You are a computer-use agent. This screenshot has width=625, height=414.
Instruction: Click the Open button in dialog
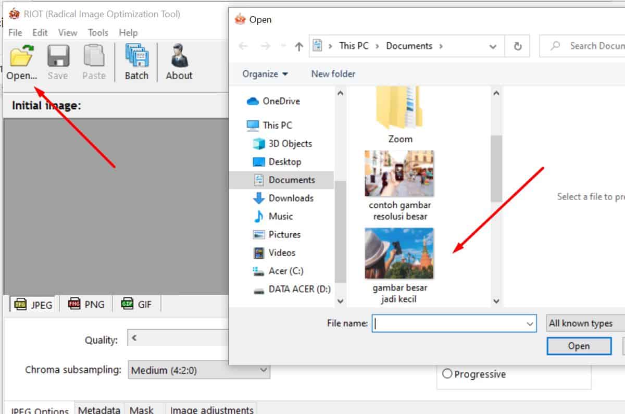pyautogui.click(x=579, y=346)
